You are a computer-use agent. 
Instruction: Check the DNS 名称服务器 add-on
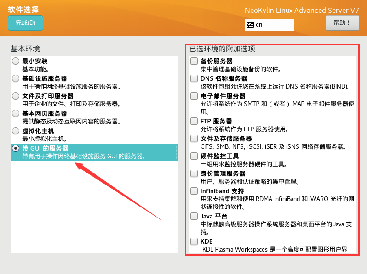pyautogui.click(x=195, y=78)
